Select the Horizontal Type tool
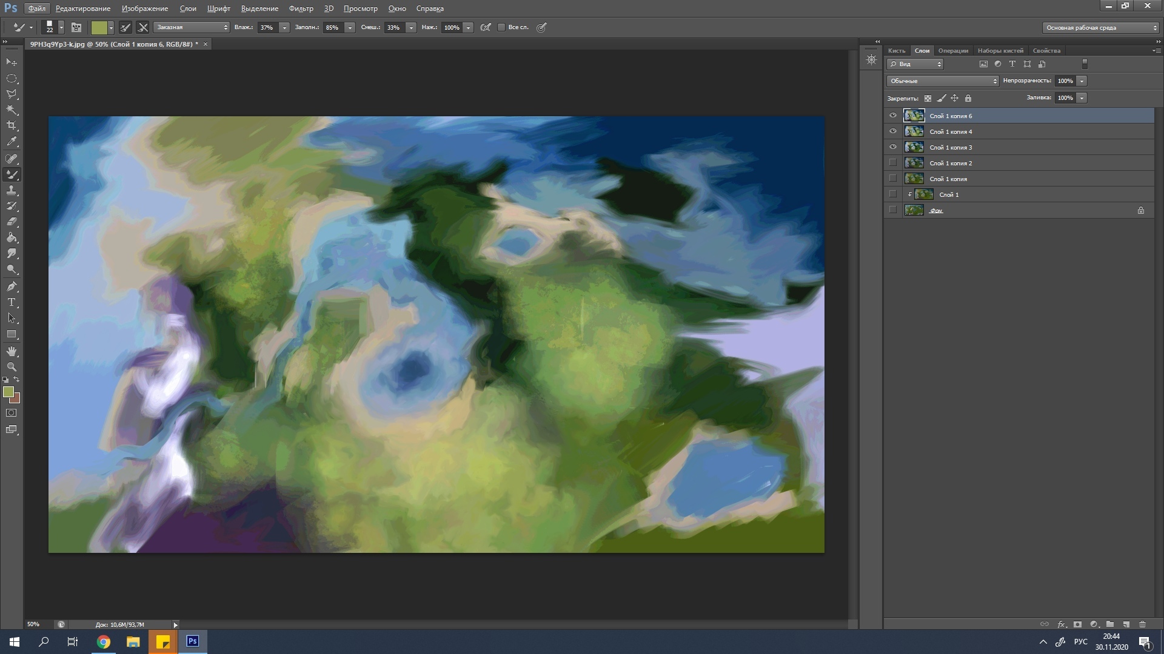 pyautogui.click(x=12, y=302)
